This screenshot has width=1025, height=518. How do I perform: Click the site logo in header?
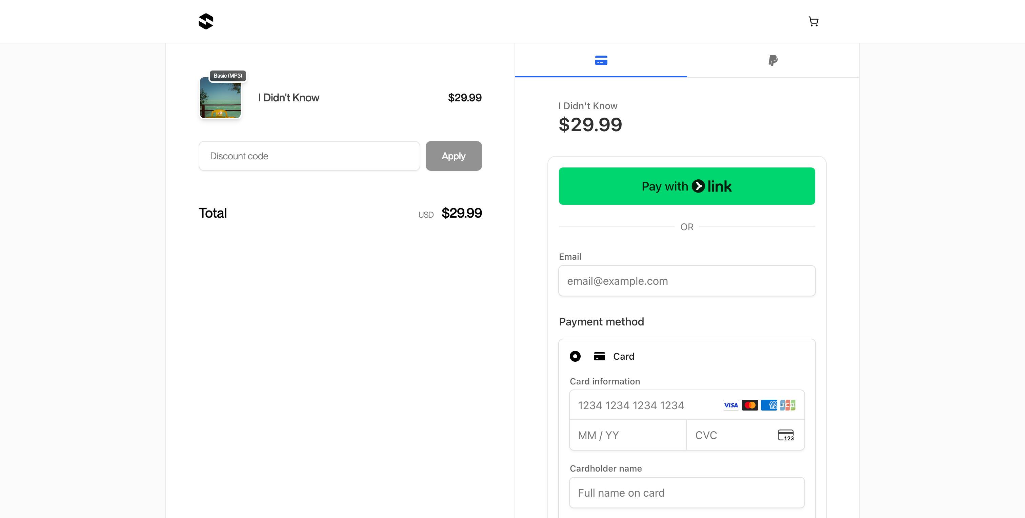click(x=206, y=21)
